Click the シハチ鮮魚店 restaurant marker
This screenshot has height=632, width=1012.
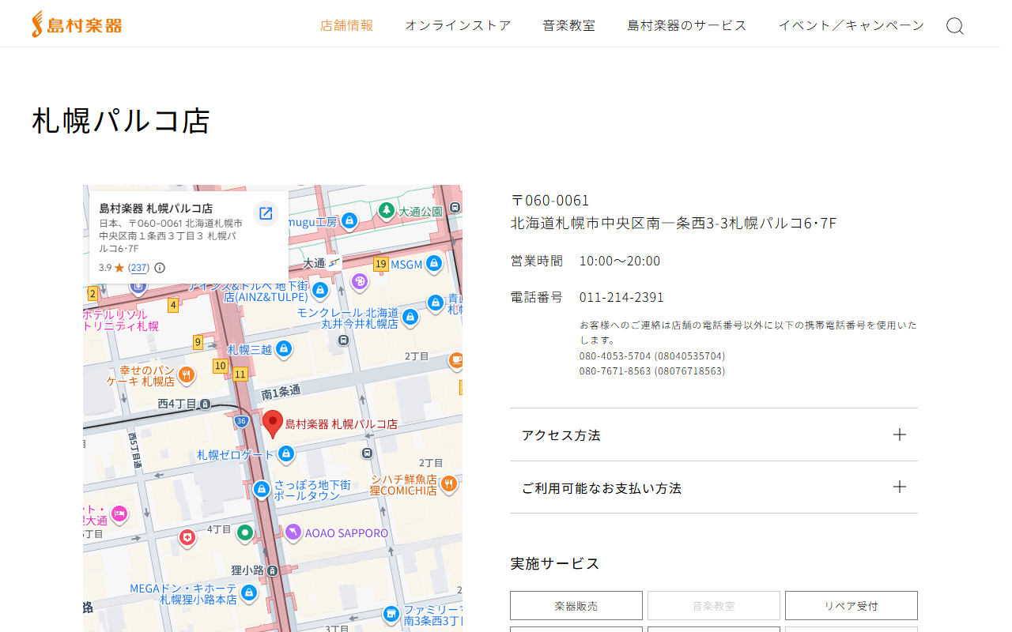(x=449, y=483)
